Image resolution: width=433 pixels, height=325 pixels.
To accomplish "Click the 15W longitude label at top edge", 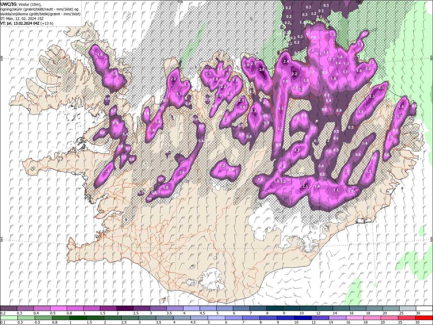I will tap(358, 2).
